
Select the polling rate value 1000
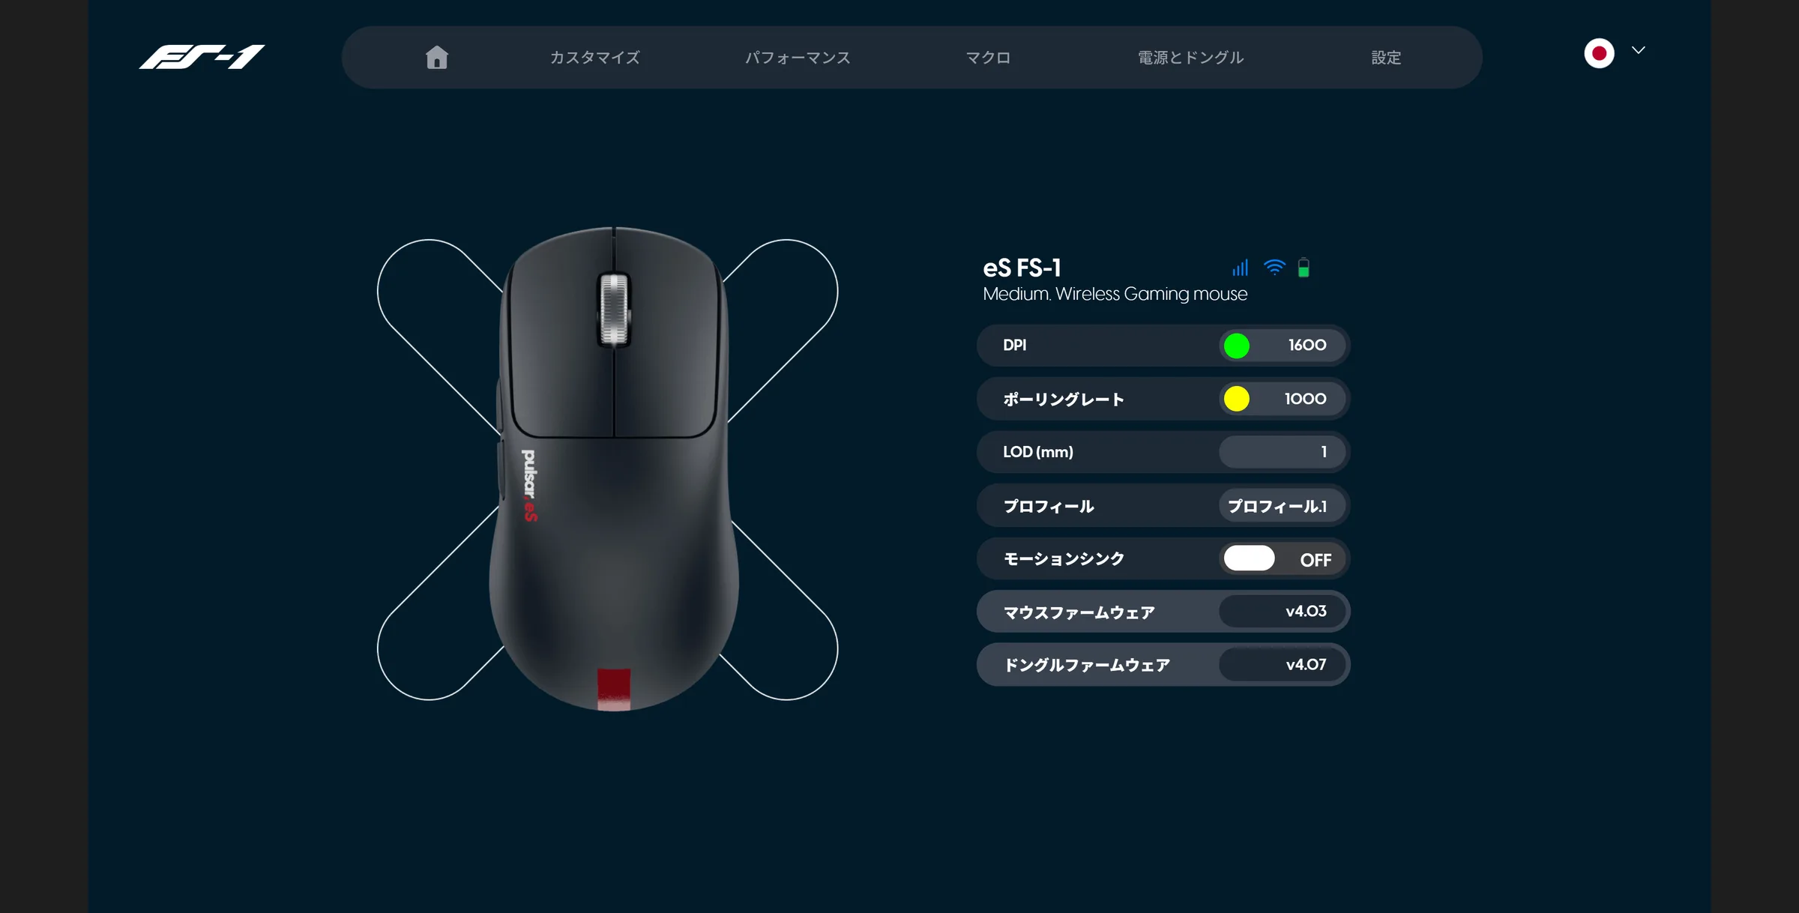[x=1305, y=399]
